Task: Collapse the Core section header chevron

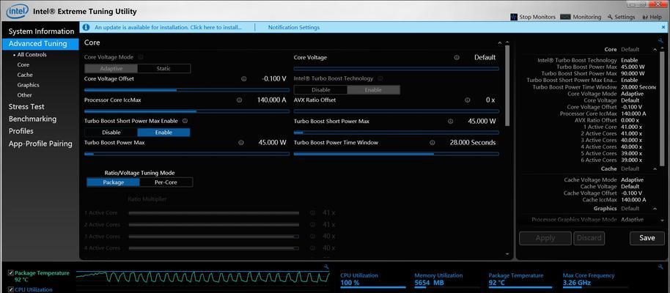Action: tap(499, 43)
